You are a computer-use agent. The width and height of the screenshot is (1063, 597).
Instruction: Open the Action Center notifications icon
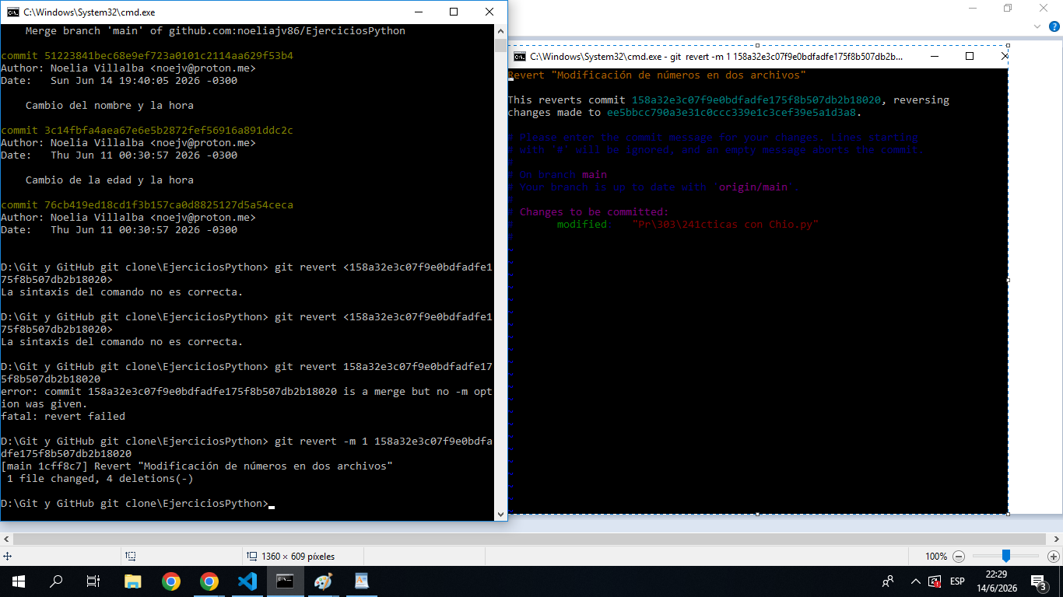[x=1038, y=581]
